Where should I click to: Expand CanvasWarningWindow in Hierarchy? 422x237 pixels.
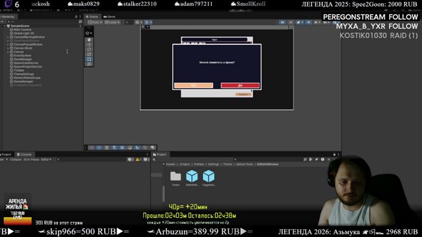point(8,37)
